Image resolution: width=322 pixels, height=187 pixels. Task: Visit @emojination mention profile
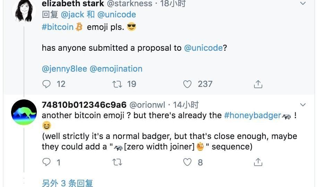tap(116, 68)
